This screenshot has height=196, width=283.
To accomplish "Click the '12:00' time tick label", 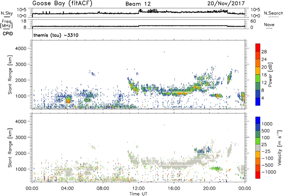I will pos(138,189).
